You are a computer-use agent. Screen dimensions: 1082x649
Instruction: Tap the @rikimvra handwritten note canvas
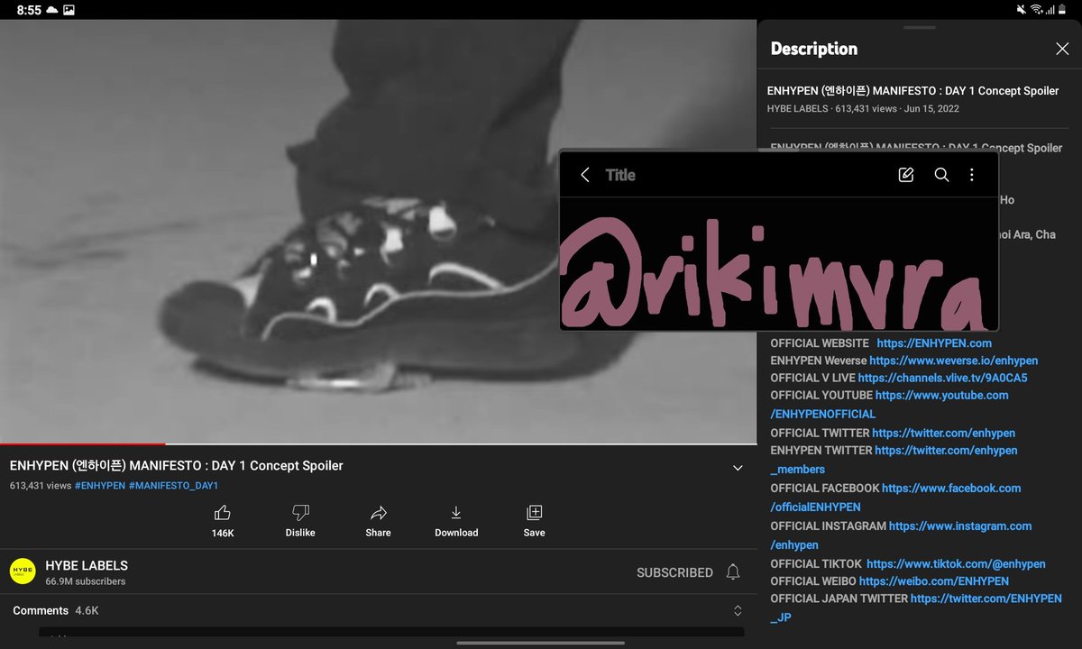tap(779, 264)
